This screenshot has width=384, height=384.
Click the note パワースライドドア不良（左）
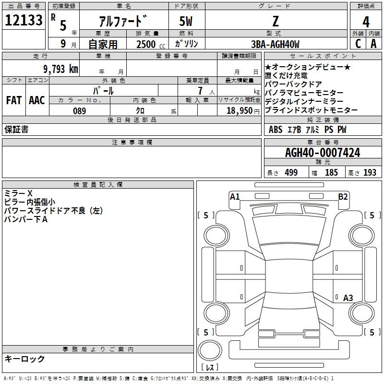(x=53, y=211)
